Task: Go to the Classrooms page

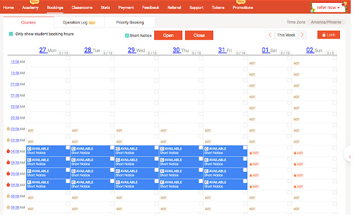Action: [82, 7]
